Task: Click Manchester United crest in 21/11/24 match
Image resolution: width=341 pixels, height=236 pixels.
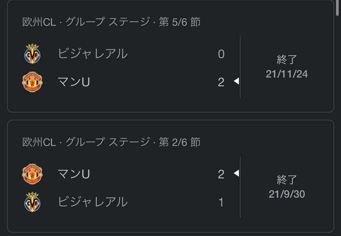Action: click(x=32, y=82)
